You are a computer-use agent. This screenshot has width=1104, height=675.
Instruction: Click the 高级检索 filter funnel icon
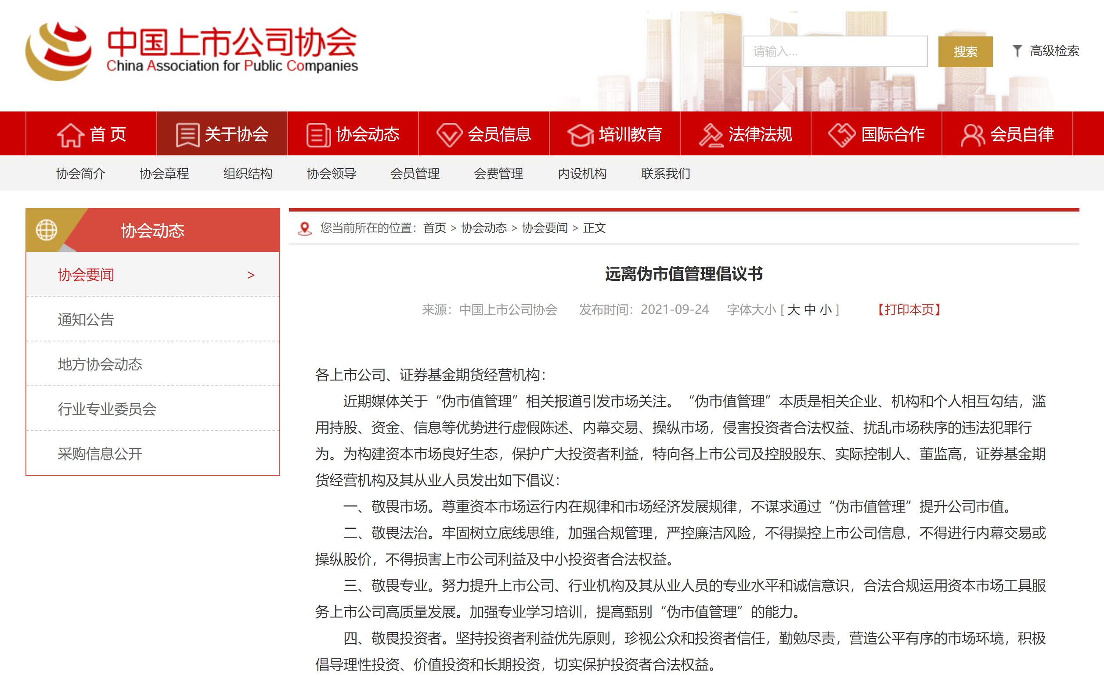[1018, 52]
